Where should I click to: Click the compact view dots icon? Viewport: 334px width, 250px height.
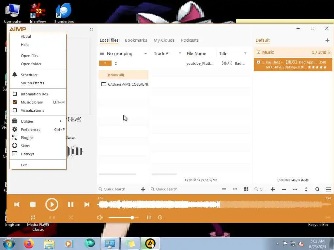91,29
